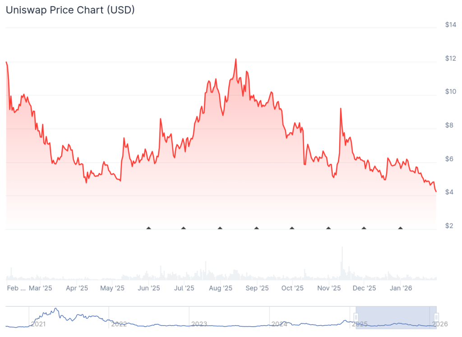Click the 2022 label in the navigator
The height and width of the screenshot is (337, 462).
(119, 323)
